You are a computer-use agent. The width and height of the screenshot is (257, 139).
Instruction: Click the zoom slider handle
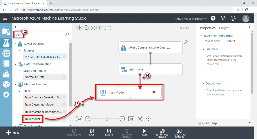107,119
